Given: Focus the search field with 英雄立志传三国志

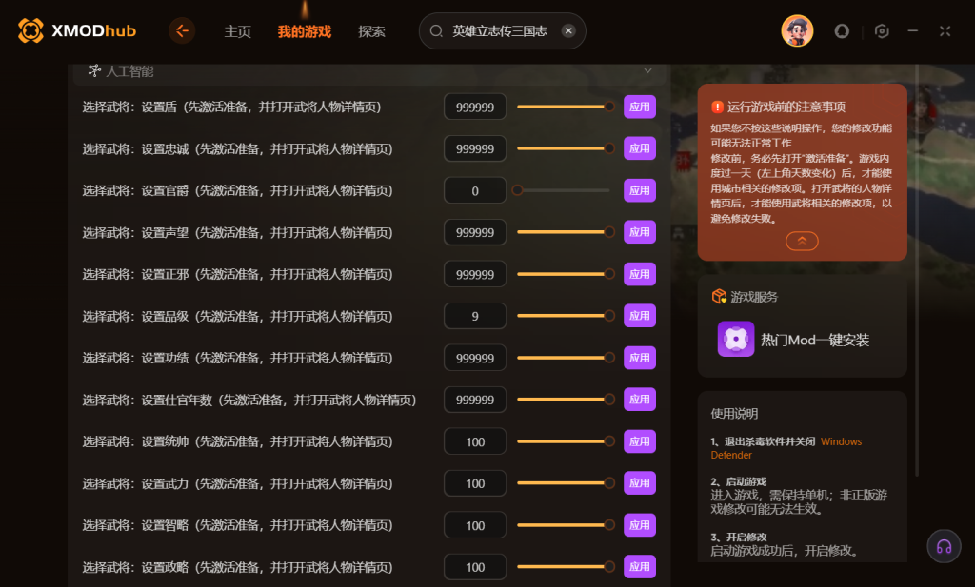Looking at the screenshot, I should 503,31.
